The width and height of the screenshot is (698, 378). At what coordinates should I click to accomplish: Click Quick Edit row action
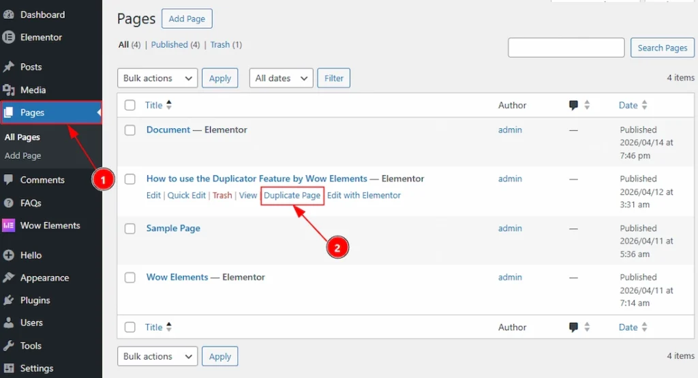tap(187, 195)
